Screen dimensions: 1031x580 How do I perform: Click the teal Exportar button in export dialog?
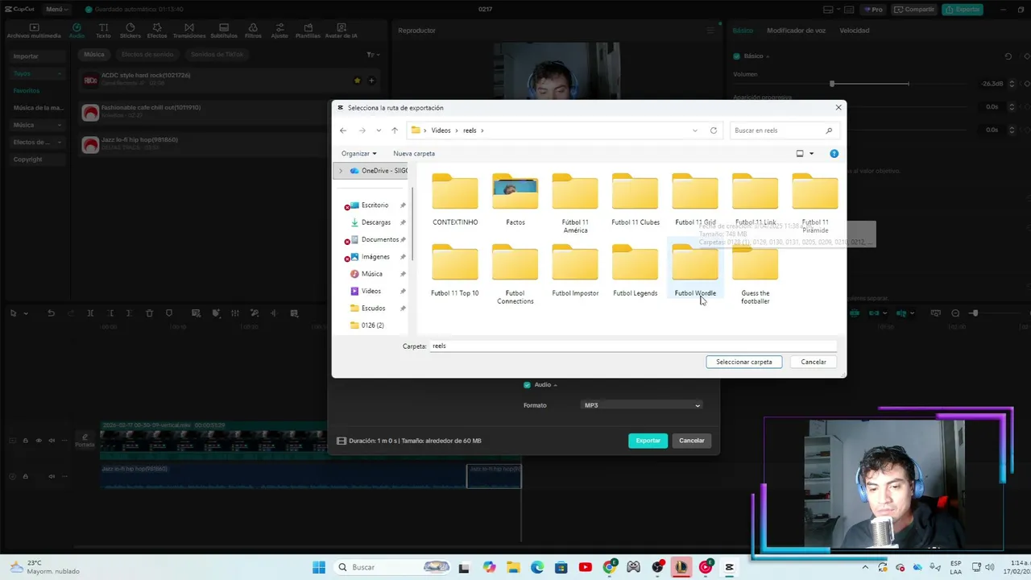pos(648,441)
